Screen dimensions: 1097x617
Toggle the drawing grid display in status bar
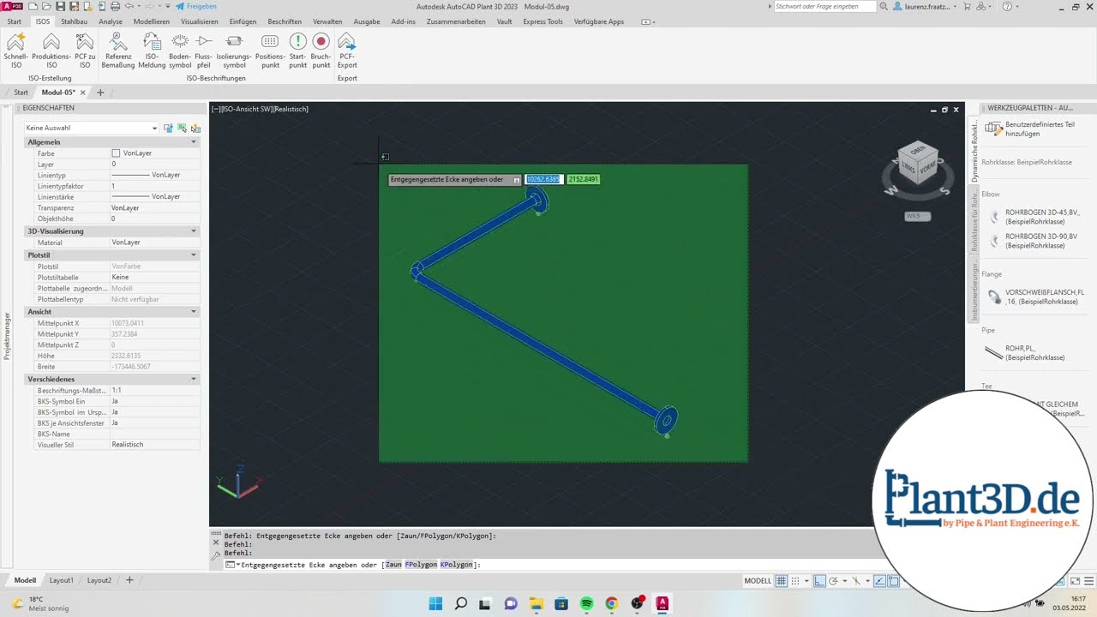[781, 580]
